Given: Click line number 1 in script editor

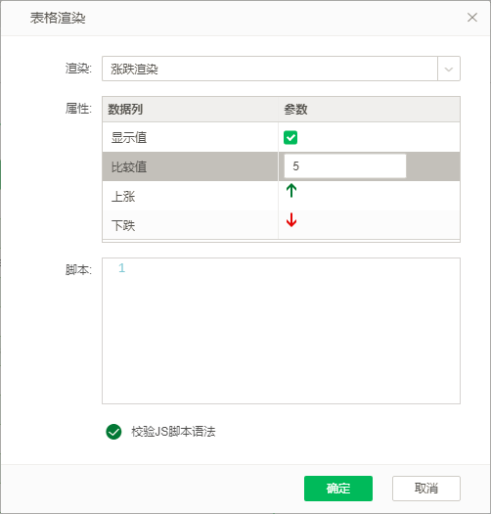Looking at the screenshot, I should tap(121, 268).
